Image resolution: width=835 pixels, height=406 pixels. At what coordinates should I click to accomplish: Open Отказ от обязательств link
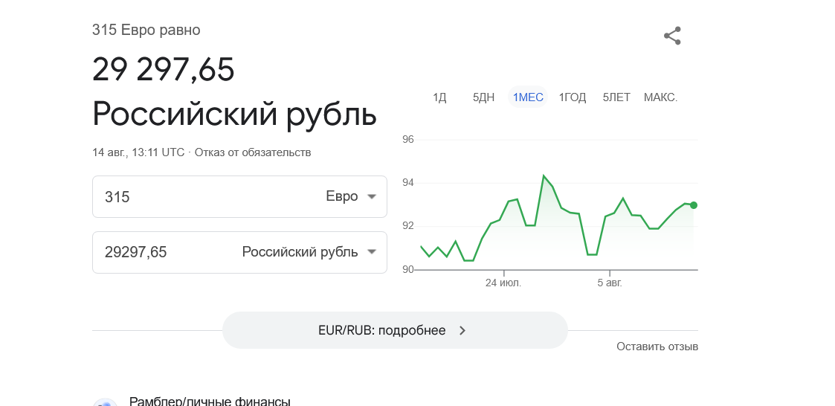(x=252, y=152)
